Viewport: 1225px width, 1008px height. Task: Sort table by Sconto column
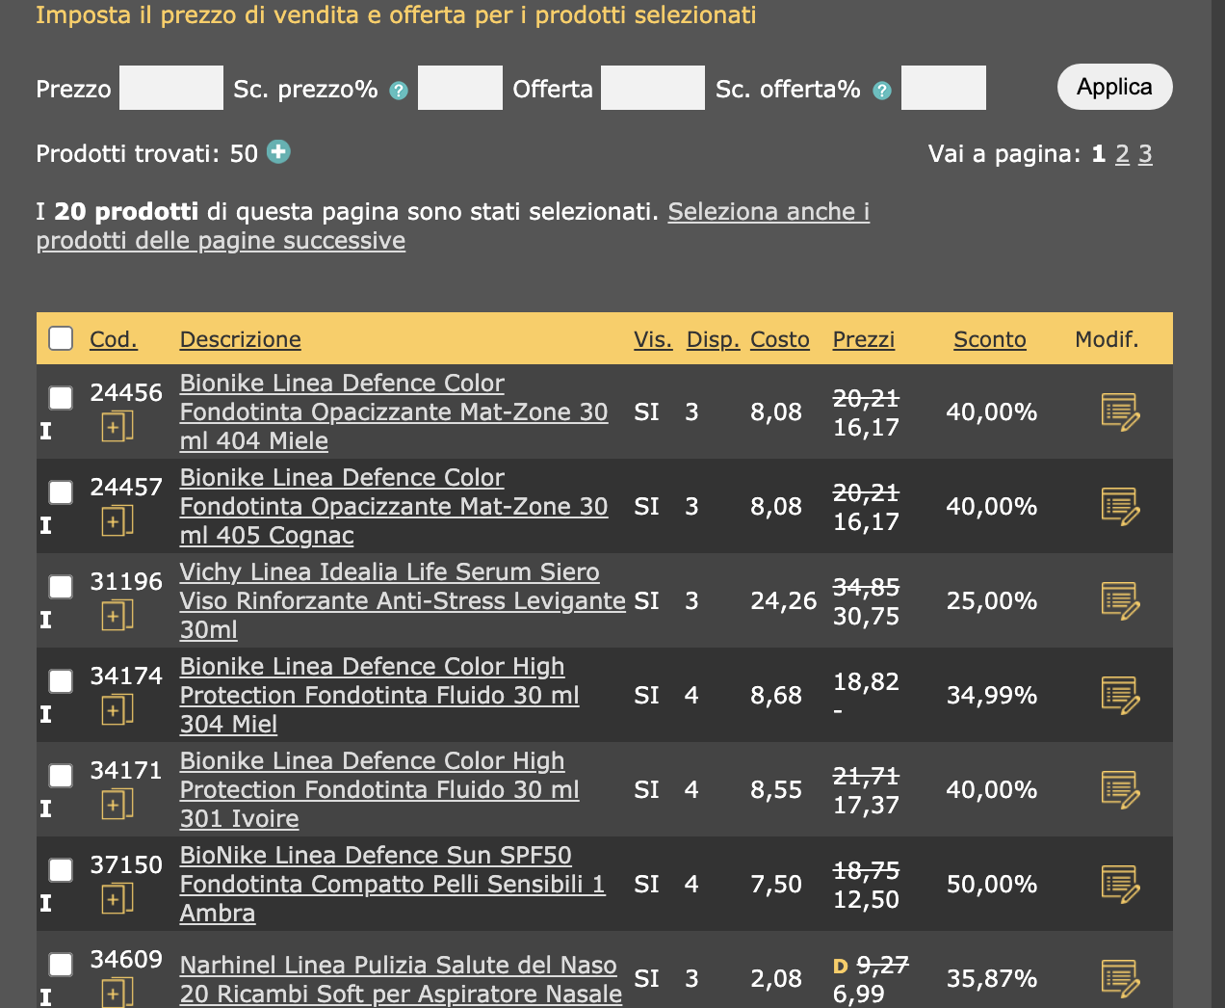pyautogui.click(x=989, y=339)
